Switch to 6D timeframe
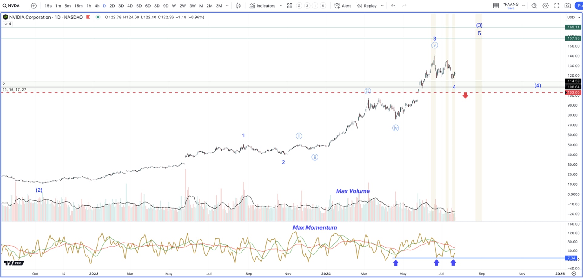 (x=148, y=6)
